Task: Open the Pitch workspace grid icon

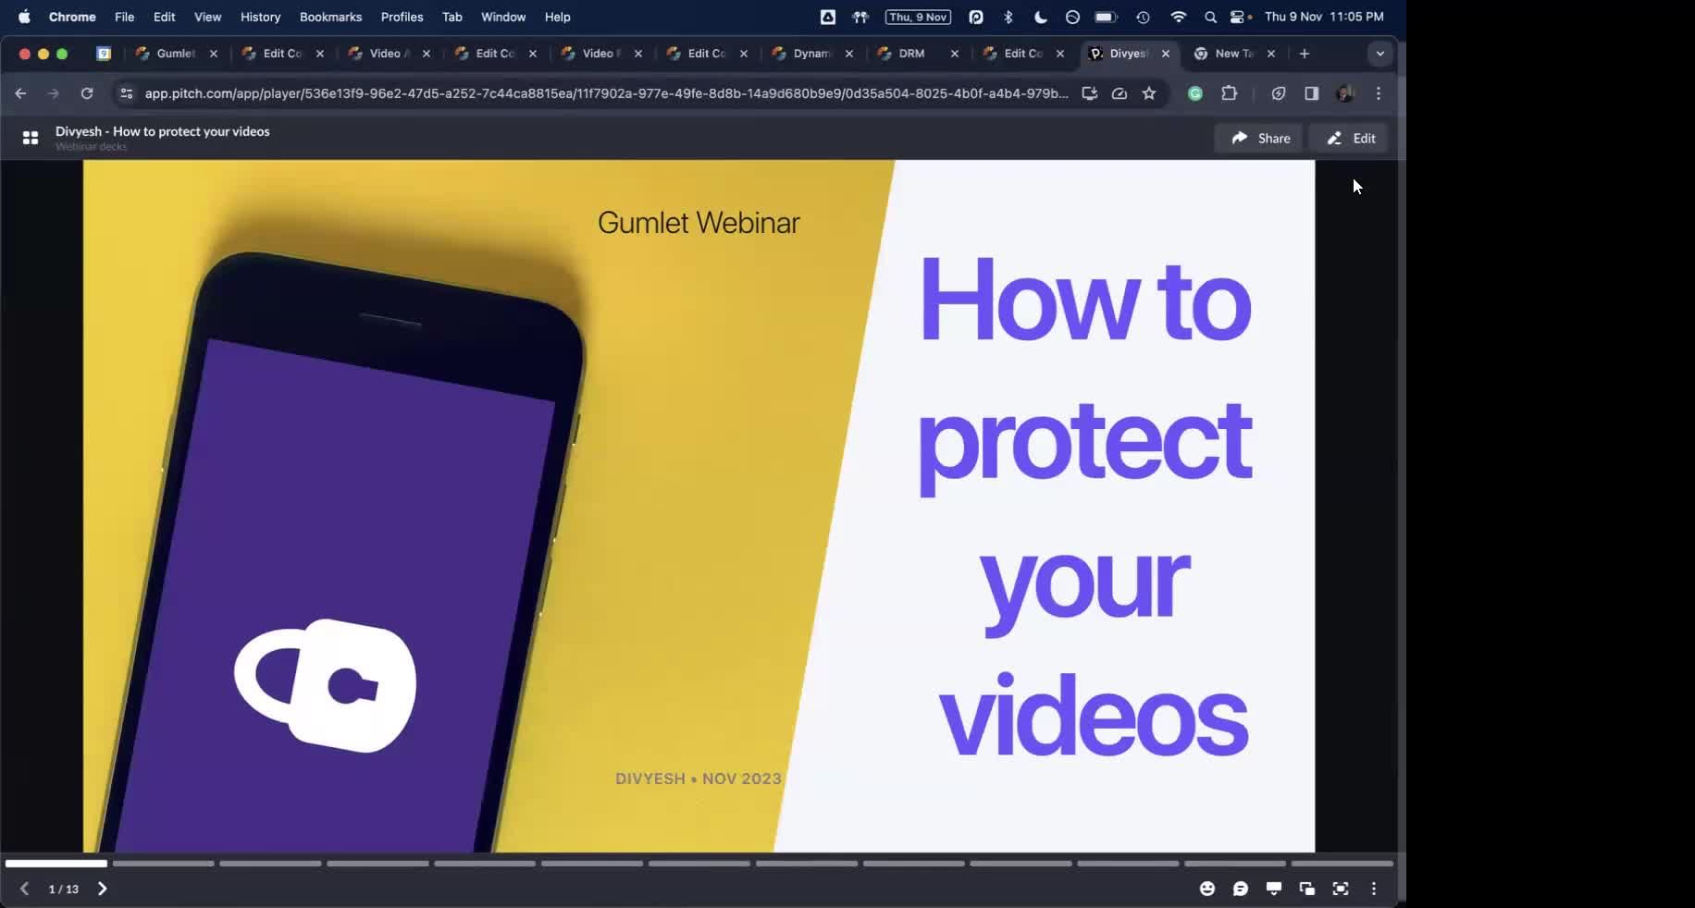Action: [x=31, y=138]
